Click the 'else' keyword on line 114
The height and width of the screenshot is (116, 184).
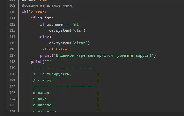[45, 37]
